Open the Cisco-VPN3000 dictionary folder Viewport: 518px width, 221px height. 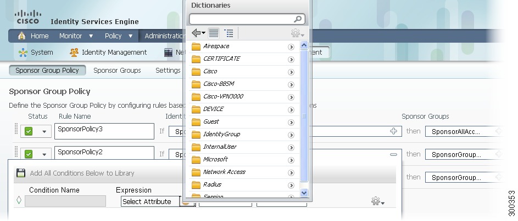click(244, 97)
